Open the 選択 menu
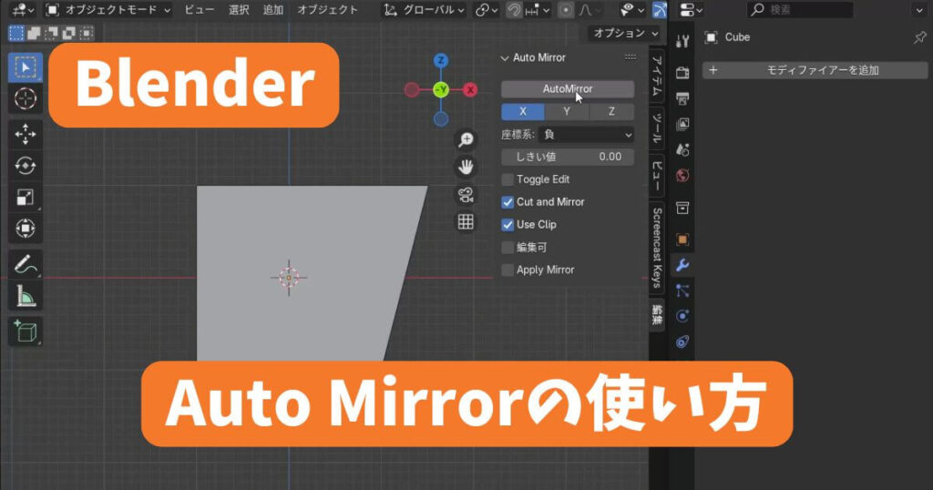Image resolution: width=933 pixels, height=490 pixels. pos(239,10)
